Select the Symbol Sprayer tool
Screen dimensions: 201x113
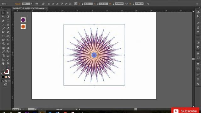(x=3, y=56)
